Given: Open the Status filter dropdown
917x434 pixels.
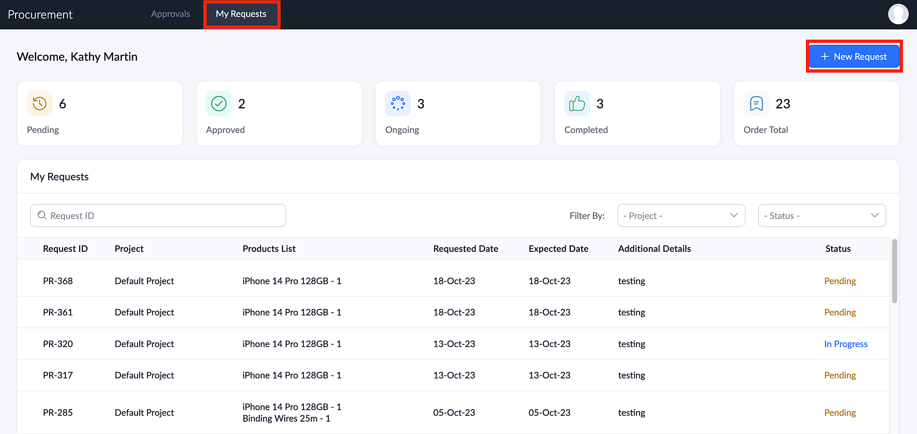Looking at the screenshot, I should 822,215.
